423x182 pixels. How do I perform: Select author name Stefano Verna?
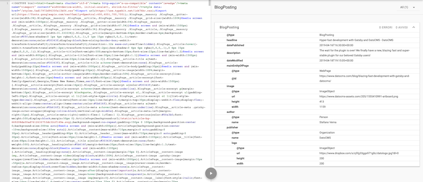coord(328,122)
